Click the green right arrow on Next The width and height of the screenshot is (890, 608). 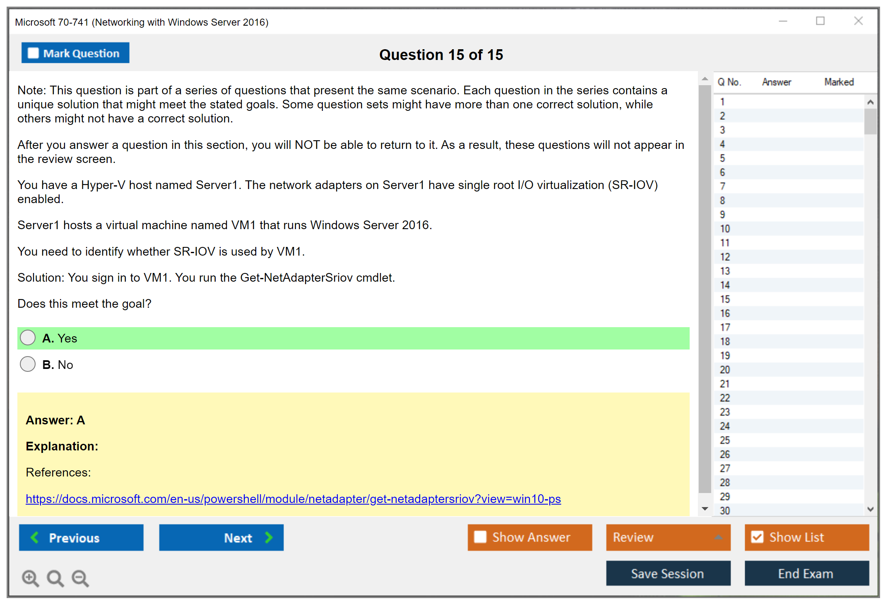269,537
